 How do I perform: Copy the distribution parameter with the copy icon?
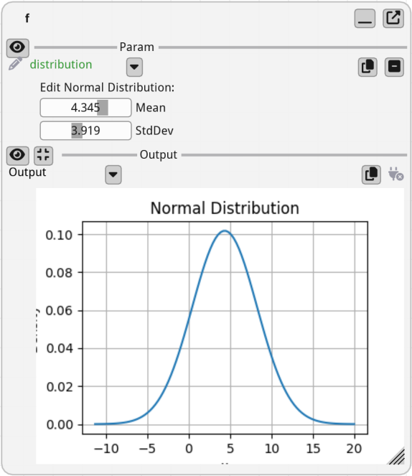click(367, 67)
